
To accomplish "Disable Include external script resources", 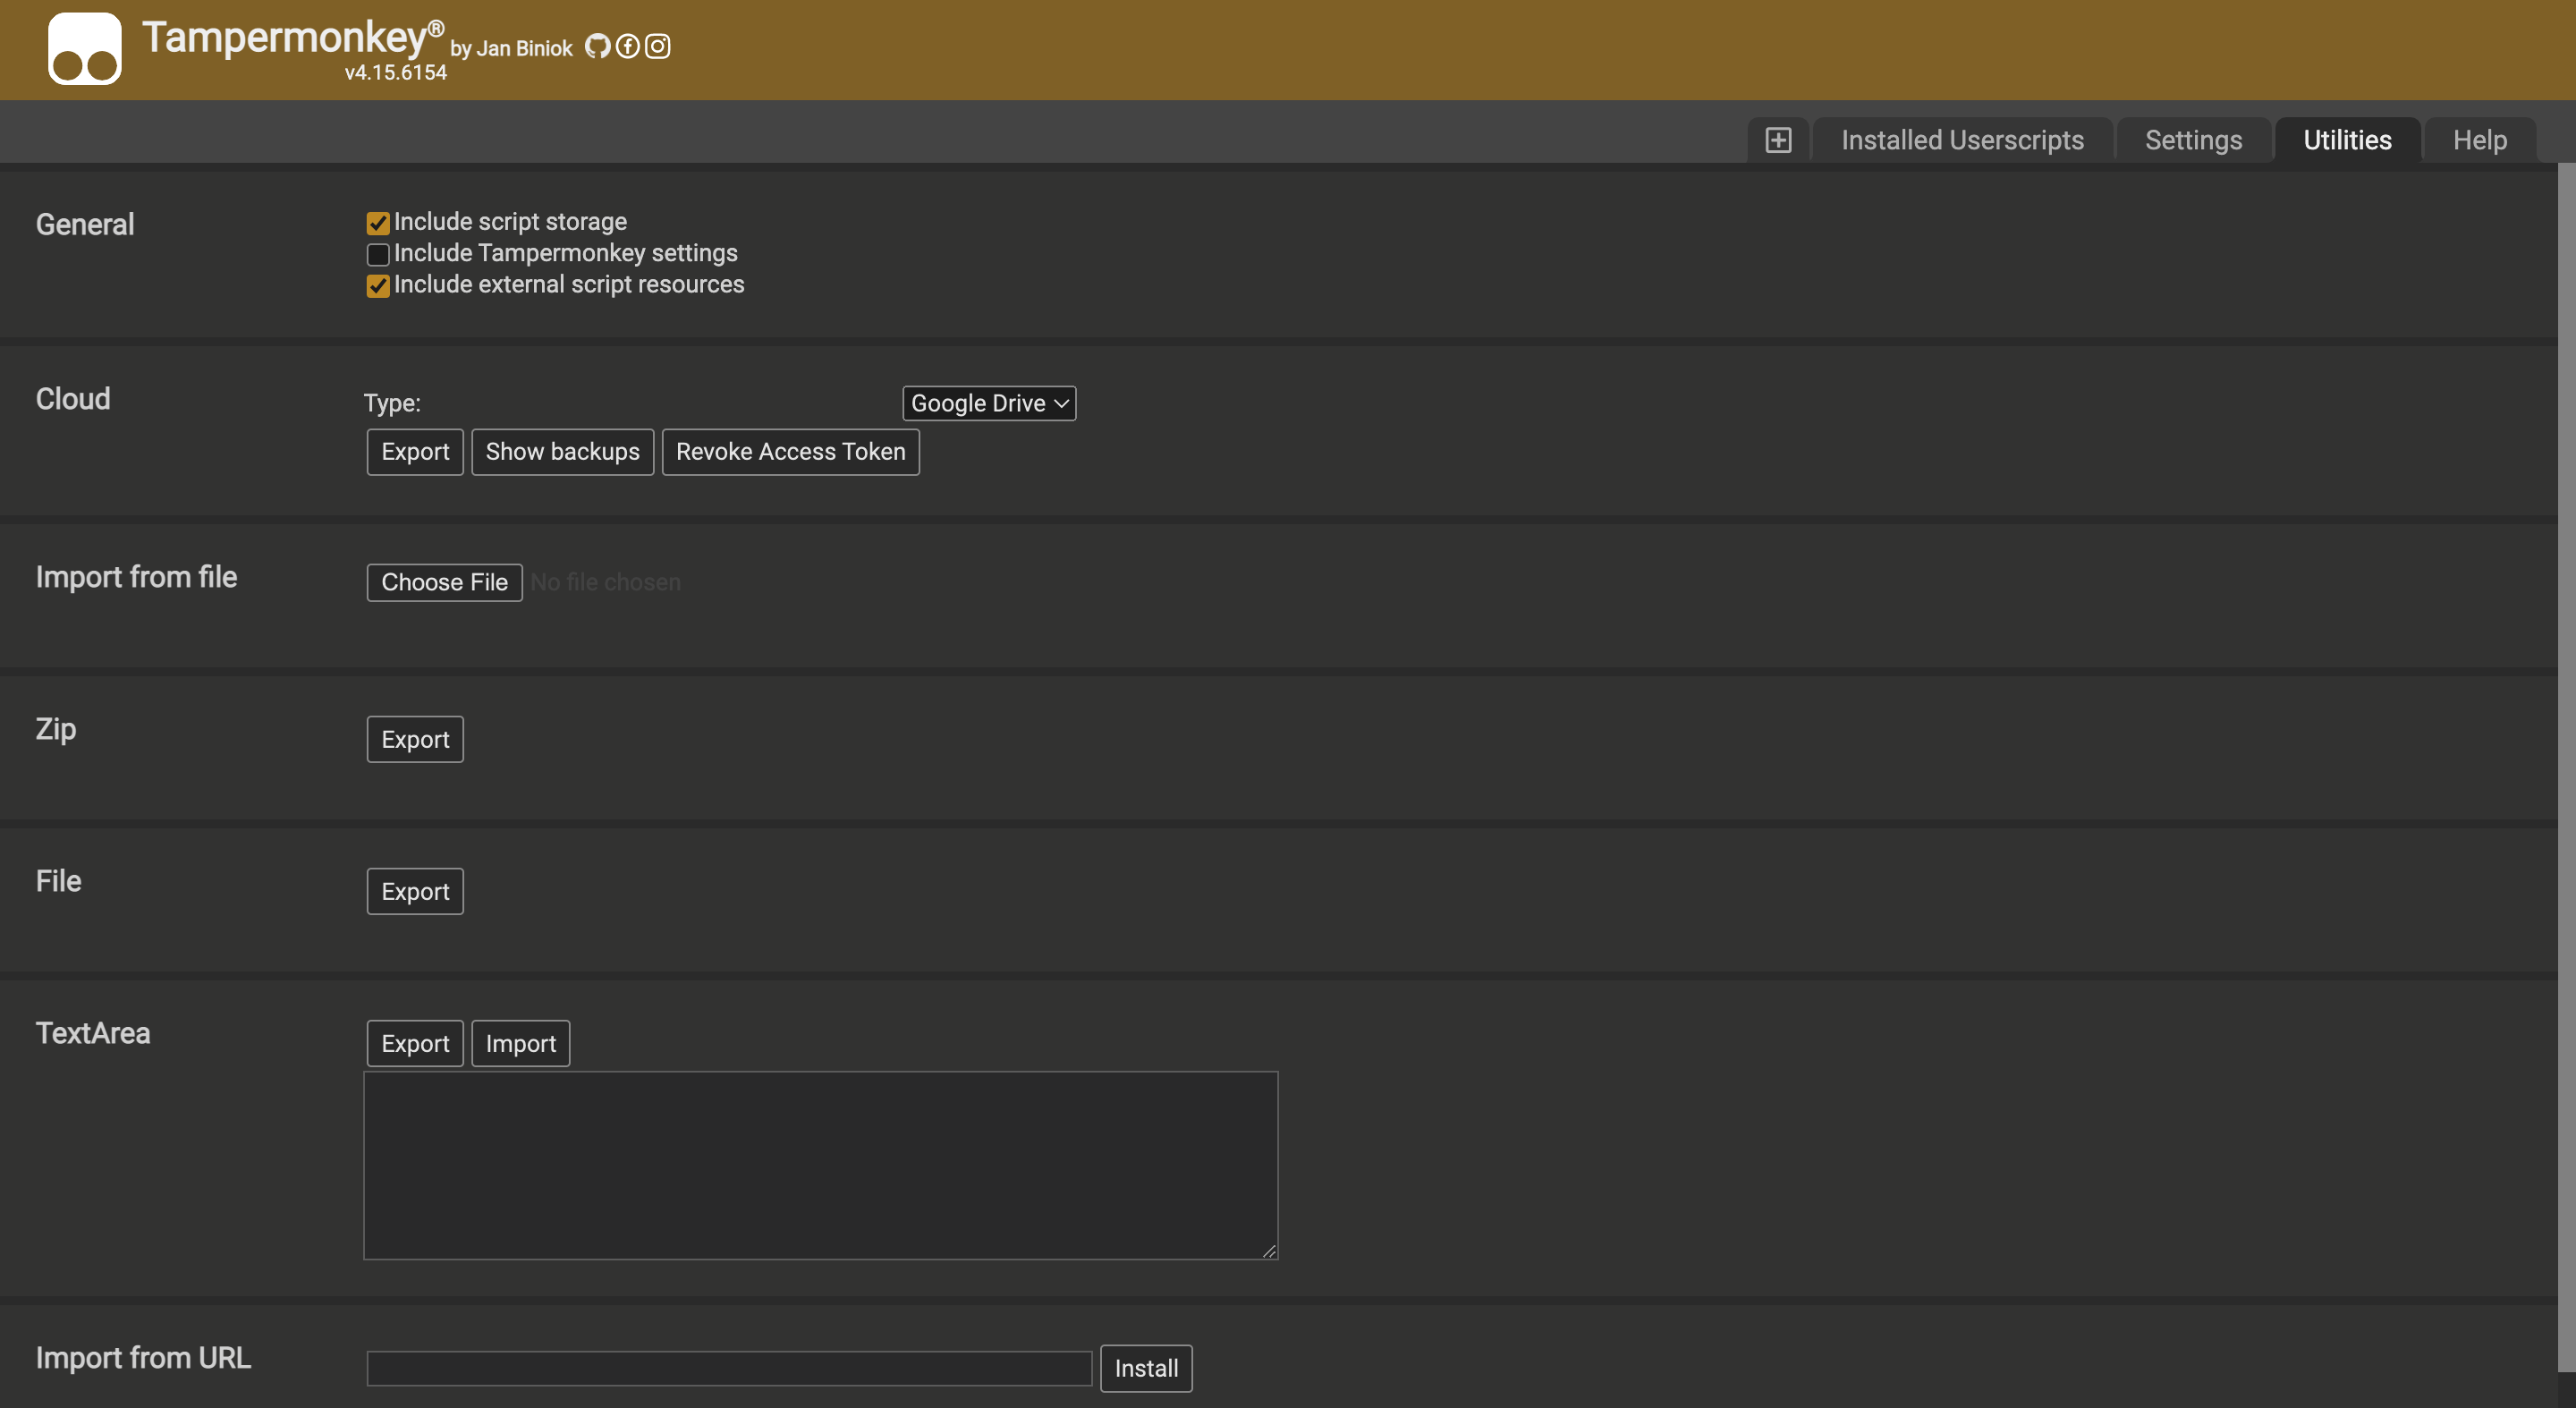I will coord(377,286).
